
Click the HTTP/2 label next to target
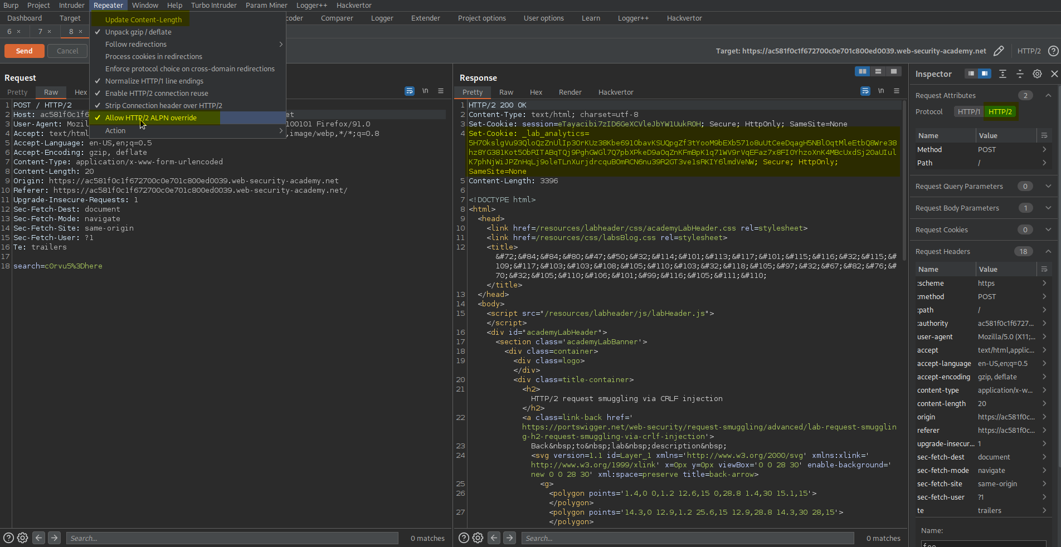pos(1029,51)
